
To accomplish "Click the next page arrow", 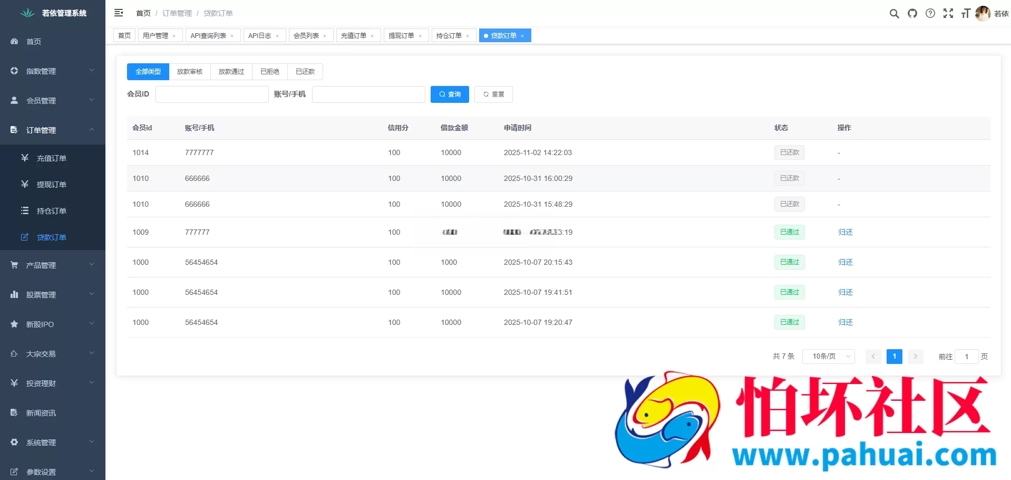I will coord(916,357).
